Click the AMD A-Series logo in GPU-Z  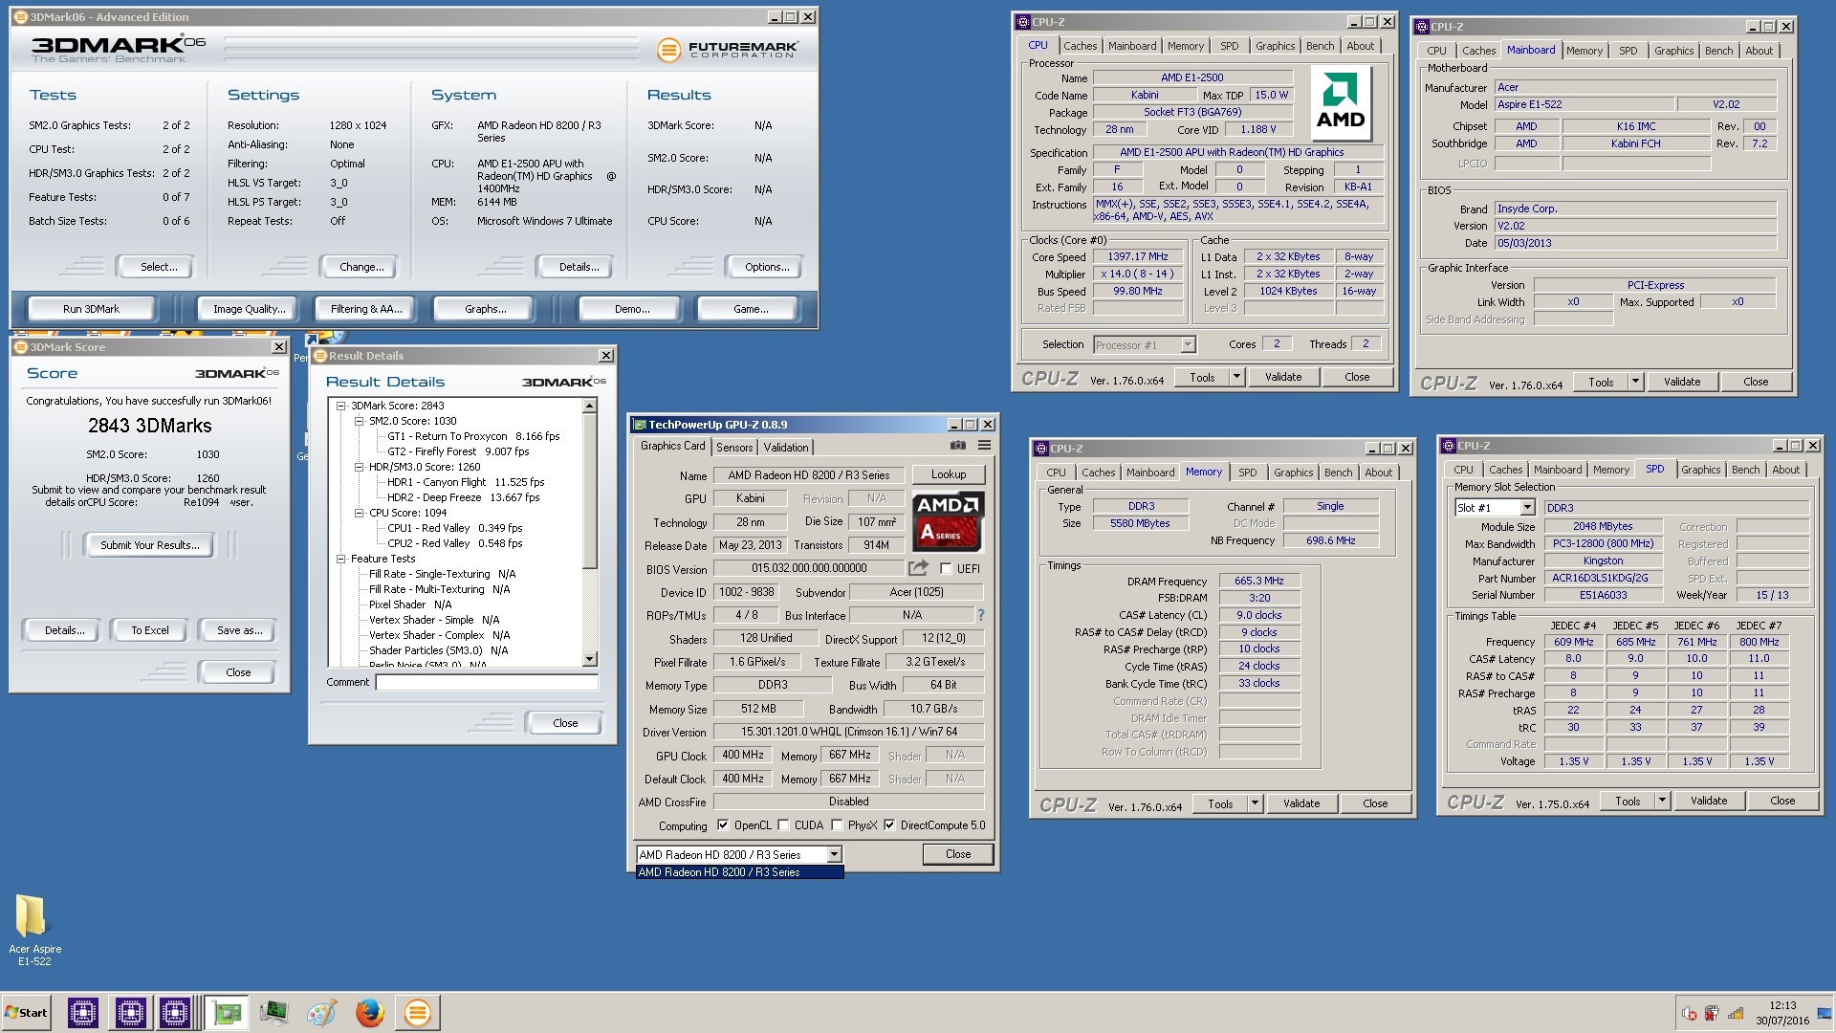[x=948, y=522]
